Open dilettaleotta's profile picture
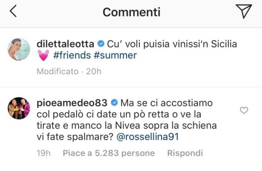Screen dimensions: 262x171 pyautogui.click(x=19, y=49)
